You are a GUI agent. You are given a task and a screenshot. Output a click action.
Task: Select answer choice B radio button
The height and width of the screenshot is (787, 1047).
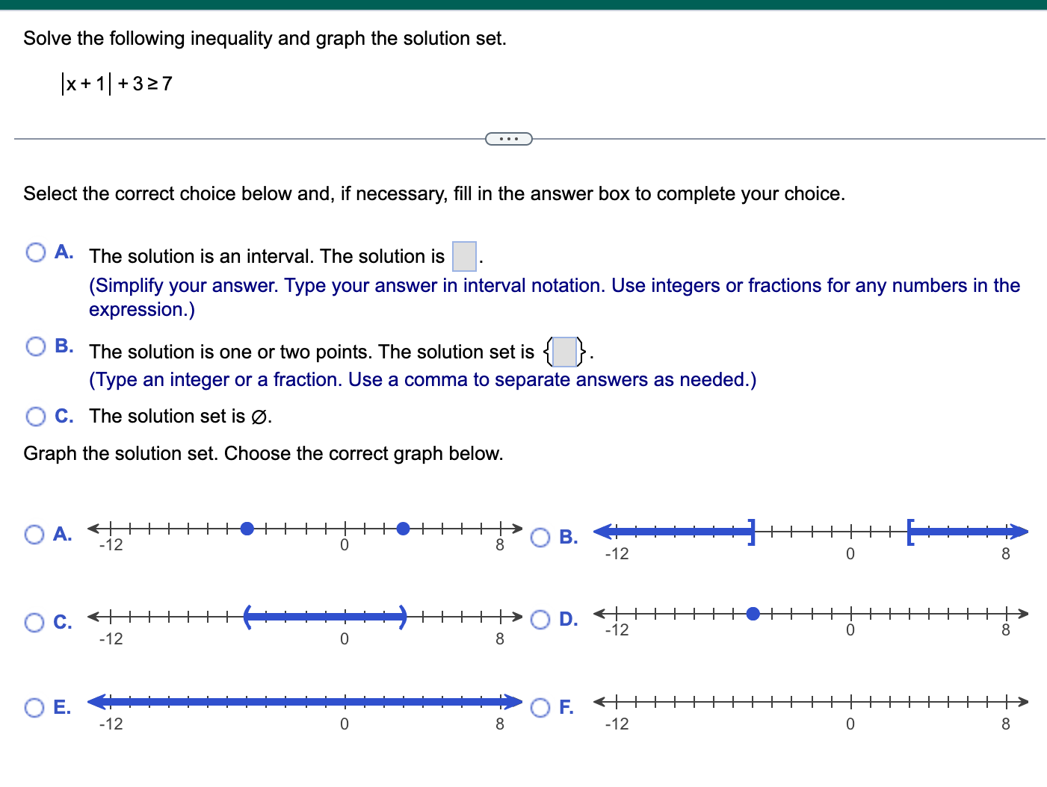point(35,346)
